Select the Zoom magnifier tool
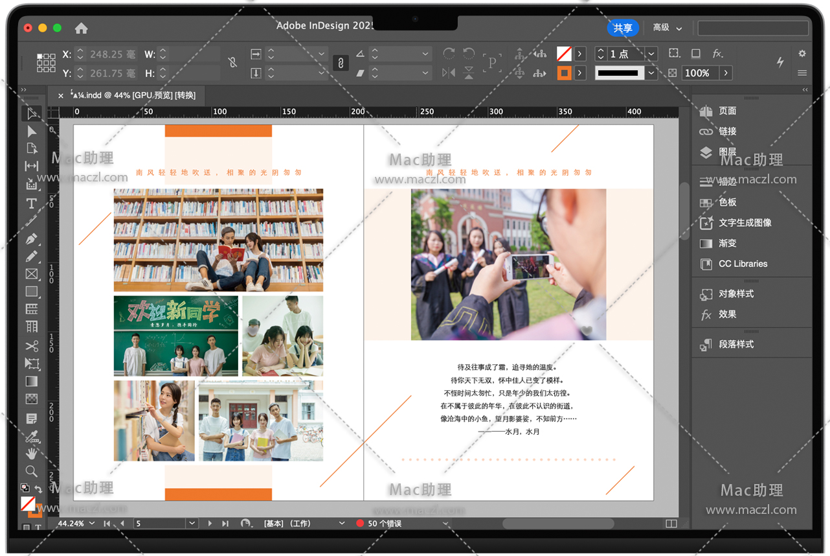This screenshot has width=830, height=556. (31, 471)
